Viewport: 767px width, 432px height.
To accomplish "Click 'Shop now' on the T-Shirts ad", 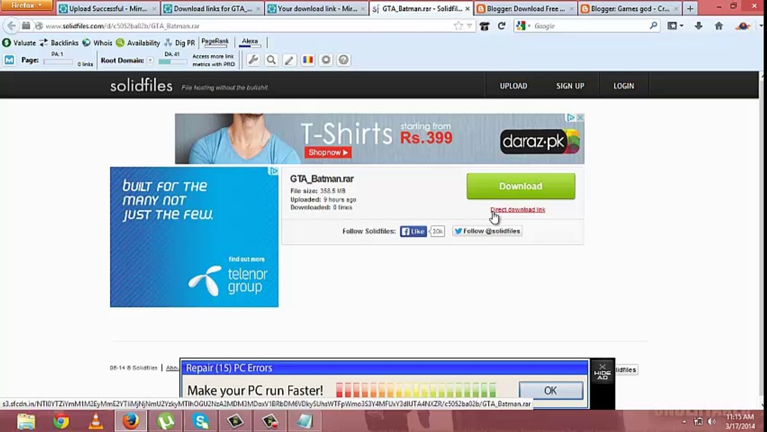I will click(x=328, y=152).
